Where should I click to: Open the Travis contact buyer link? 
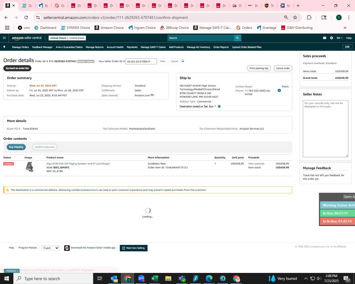coord(285,87)
